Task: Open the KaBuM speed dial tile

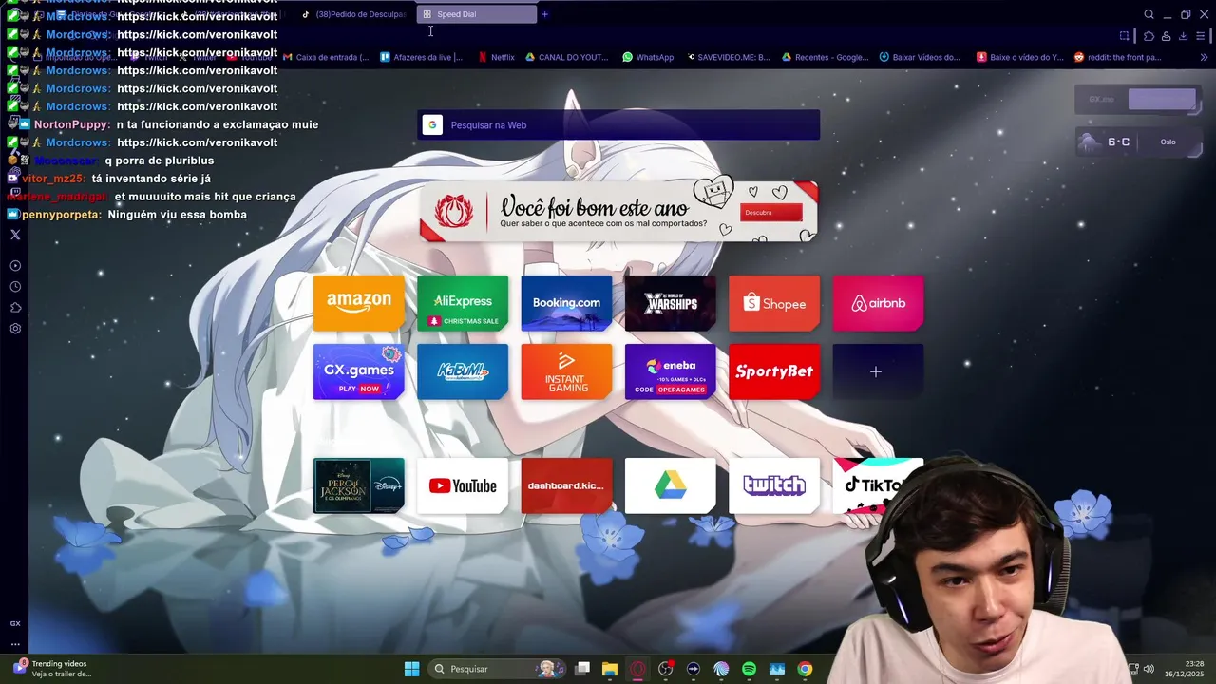Action: [463, 371]
